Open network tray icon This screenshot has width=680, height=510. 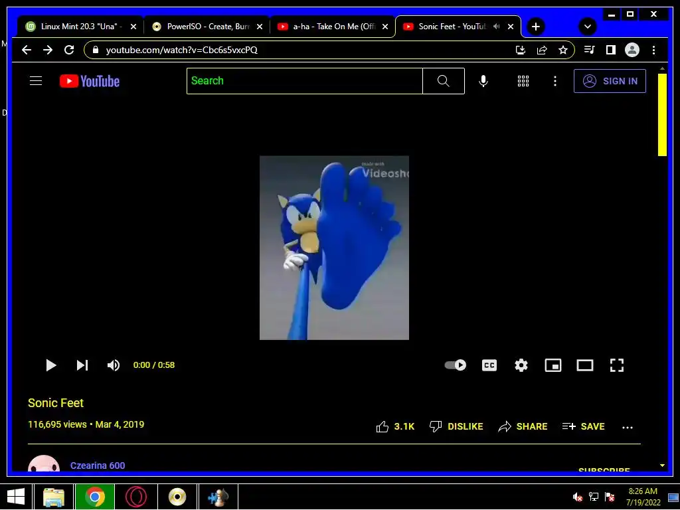[593, 497]
